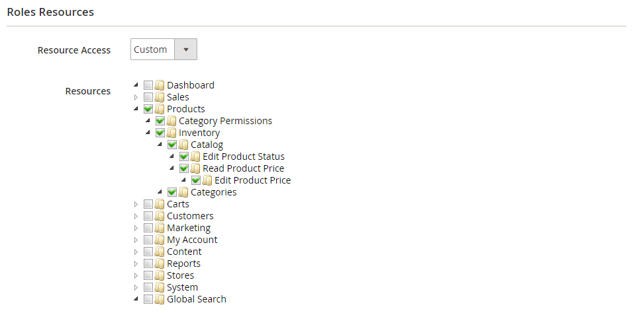
Task: Click the folder icon beside Marketing
Action: coord(160,228)
